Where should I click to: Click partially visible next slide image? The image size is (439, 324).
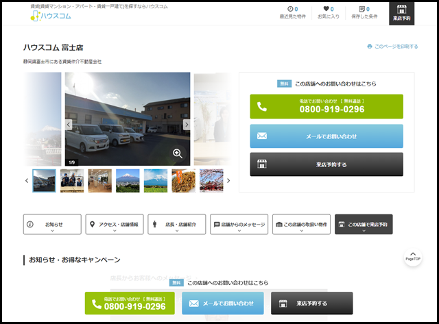[x=213, y=119]
